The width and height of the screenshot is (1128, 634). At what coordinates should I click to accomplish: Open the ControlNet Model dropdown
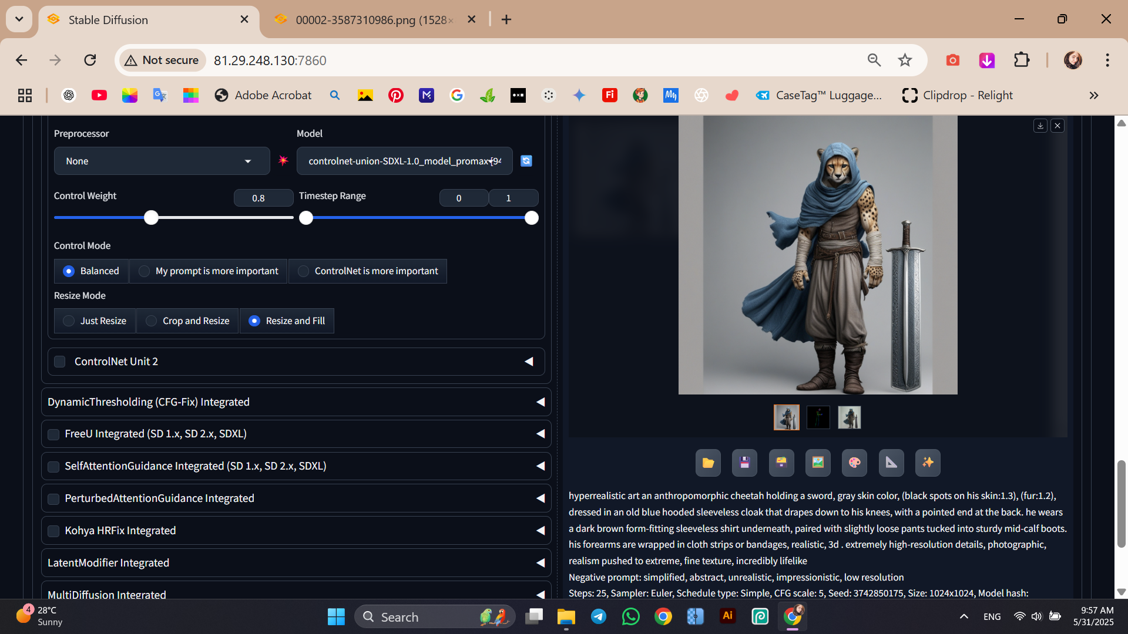(404, 161)
